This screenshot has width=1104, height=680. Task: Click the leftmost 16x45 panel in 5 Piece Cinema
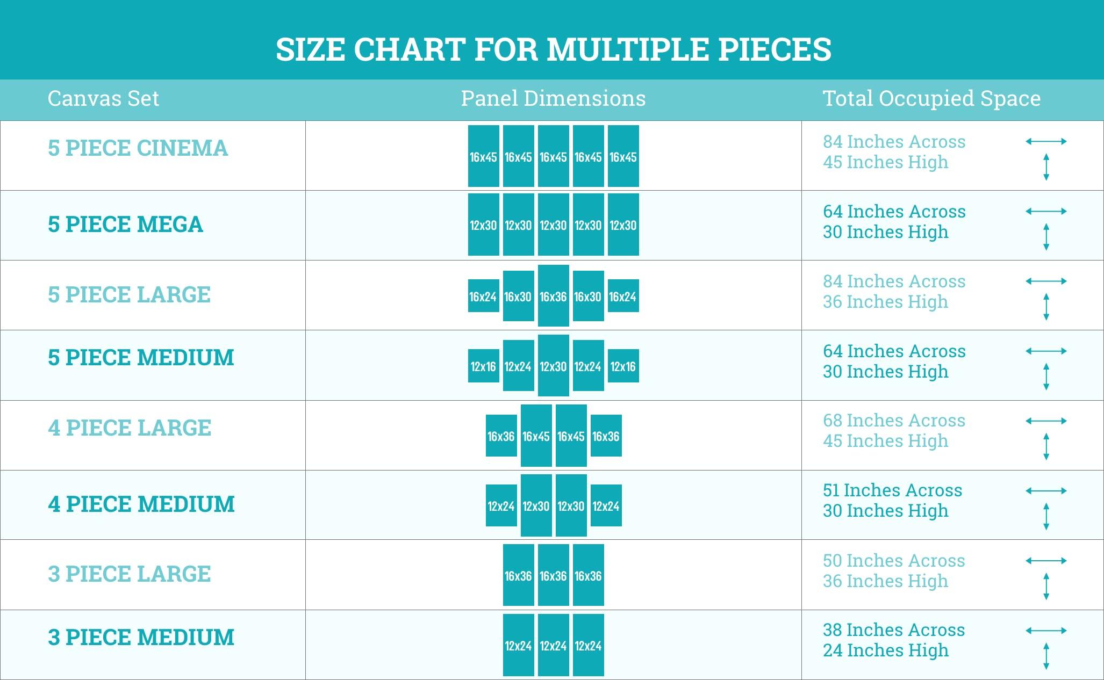tap(483, 156)
